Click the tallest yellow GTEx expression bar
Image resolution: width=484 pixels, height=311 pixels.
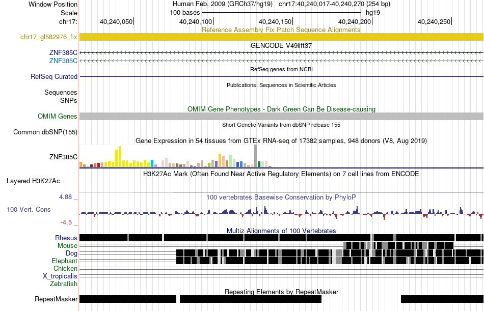pyautogui.click(x=120, y=157)
